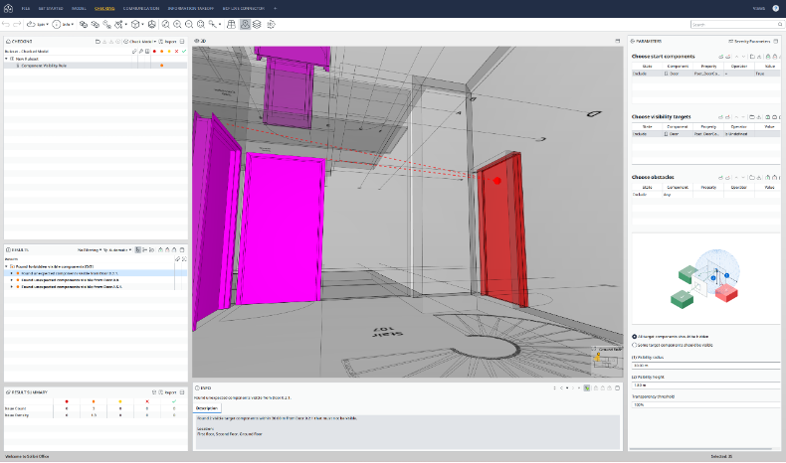Click the Solibri home logo icon
786x463 pixels.
(9, 8)
